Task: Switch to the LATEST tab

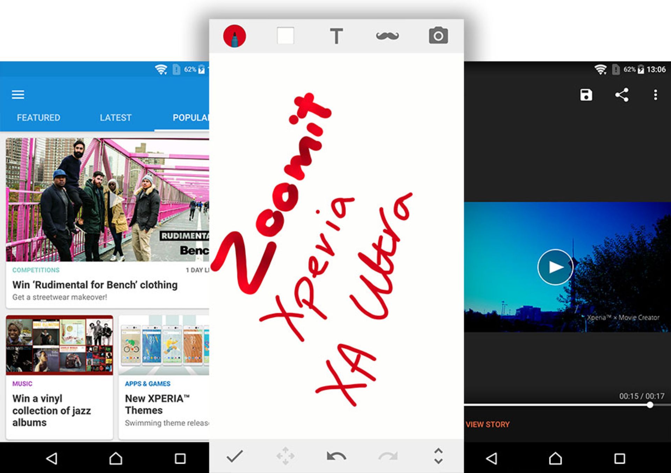Action: point(116,118)
